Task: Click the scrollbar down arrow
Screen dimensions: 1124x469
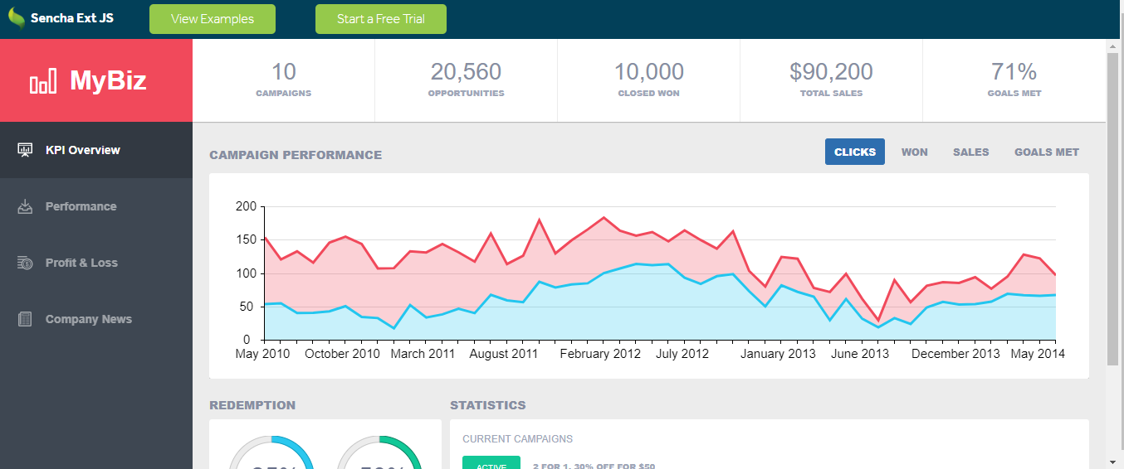Action: [x=1113, y=462]
